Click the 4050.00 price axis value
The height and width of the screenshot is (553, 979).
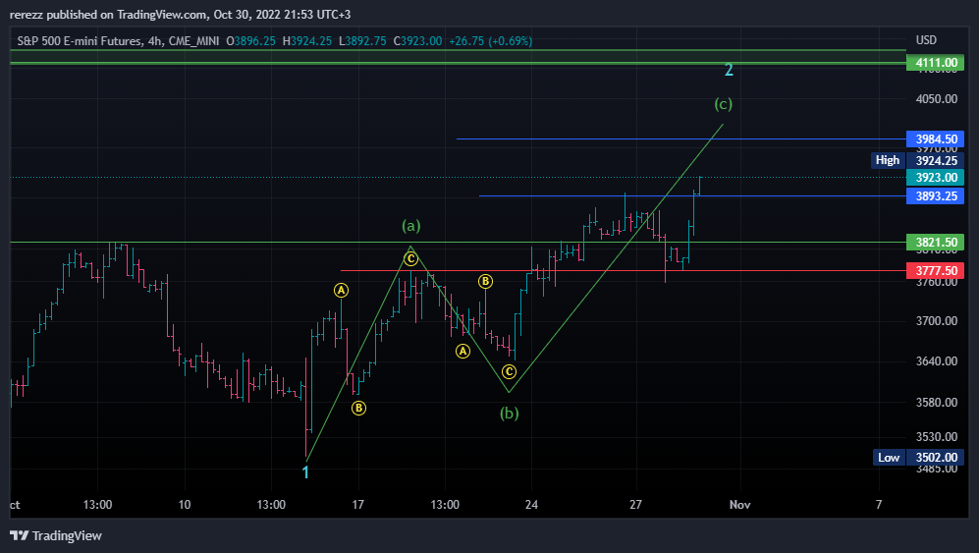tap(936, 99)
